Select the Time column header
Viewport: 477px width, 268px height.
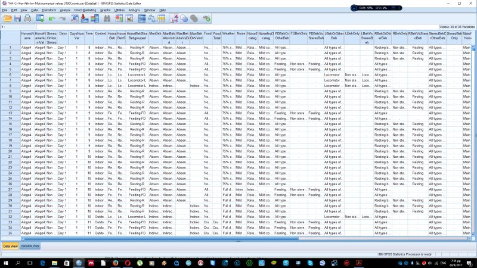tap(89, 38)
